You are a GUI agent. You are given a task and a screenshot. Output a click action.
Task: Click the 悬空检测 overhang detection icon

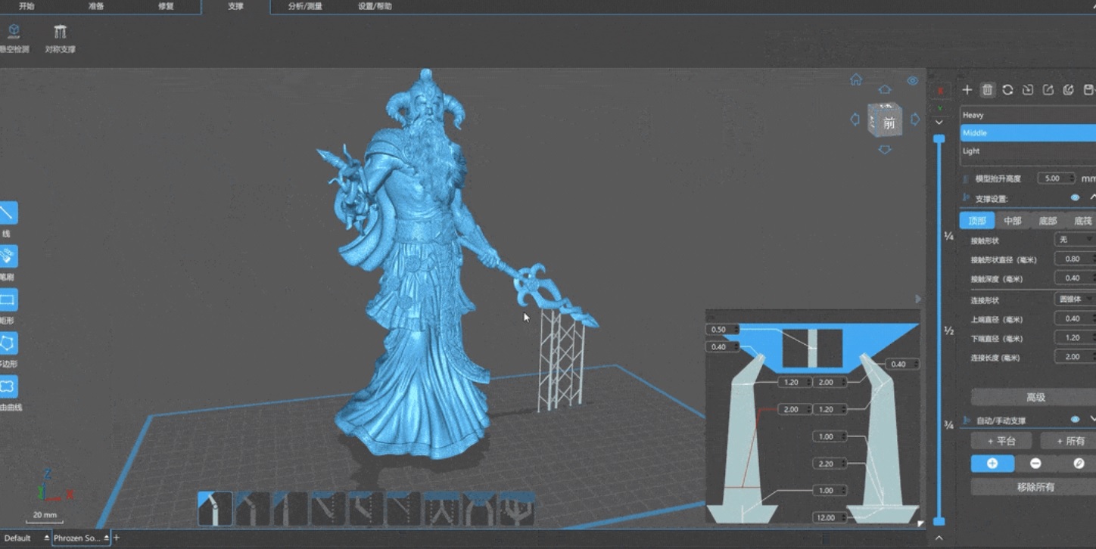[x=14, y=32]
